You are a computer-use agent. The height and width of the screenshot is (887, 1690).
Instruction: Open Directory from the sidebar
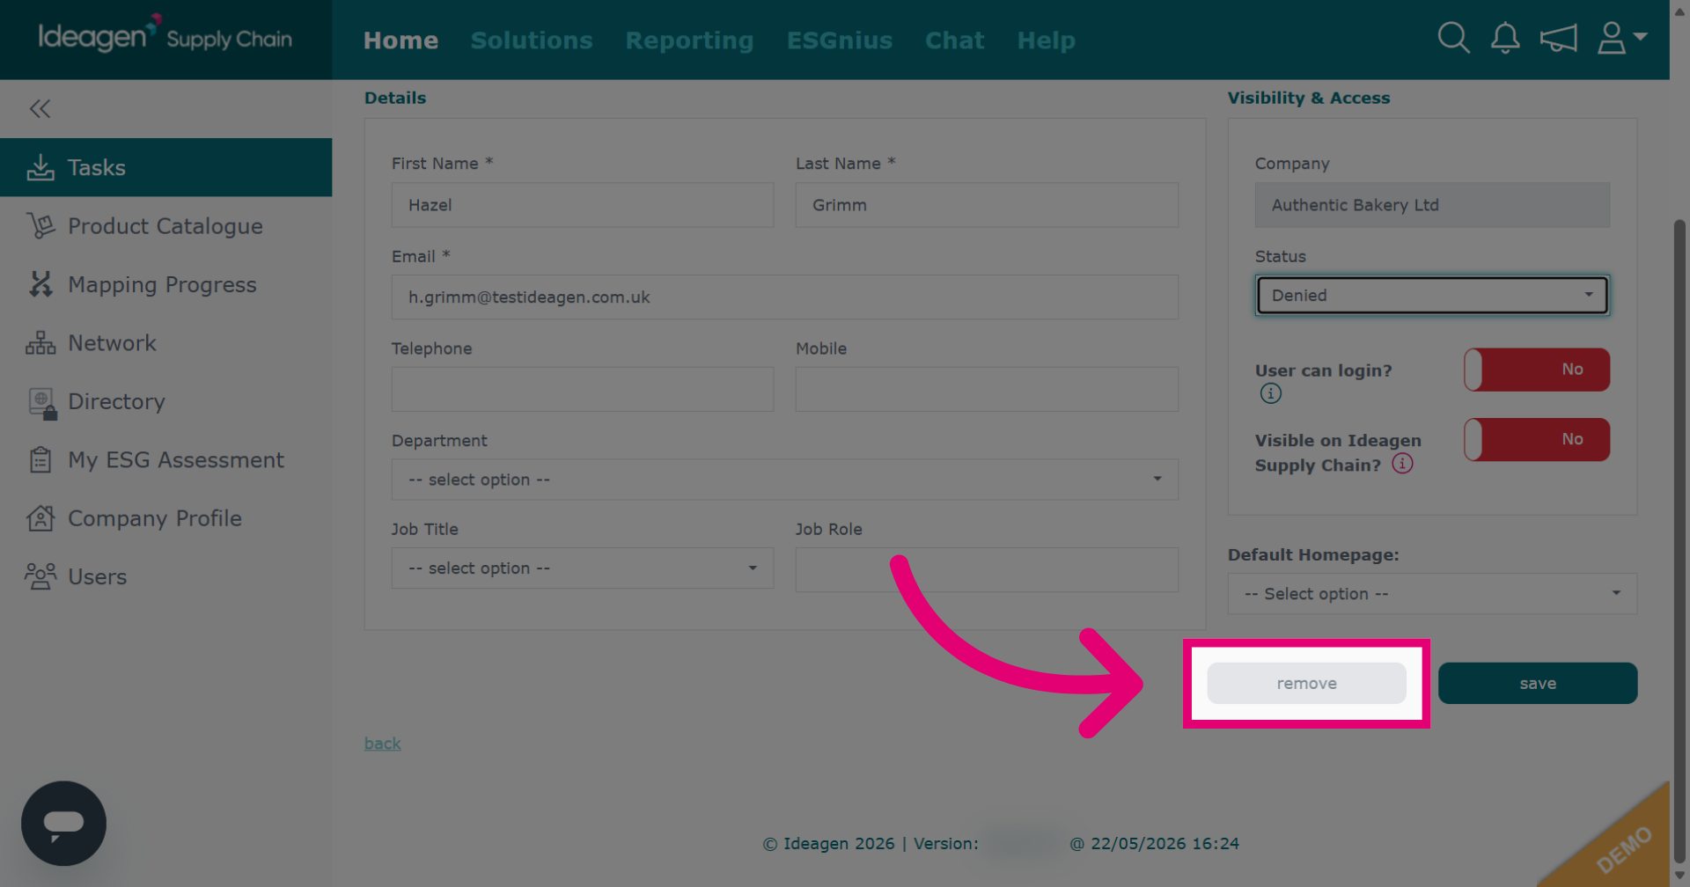click(165, 401)
